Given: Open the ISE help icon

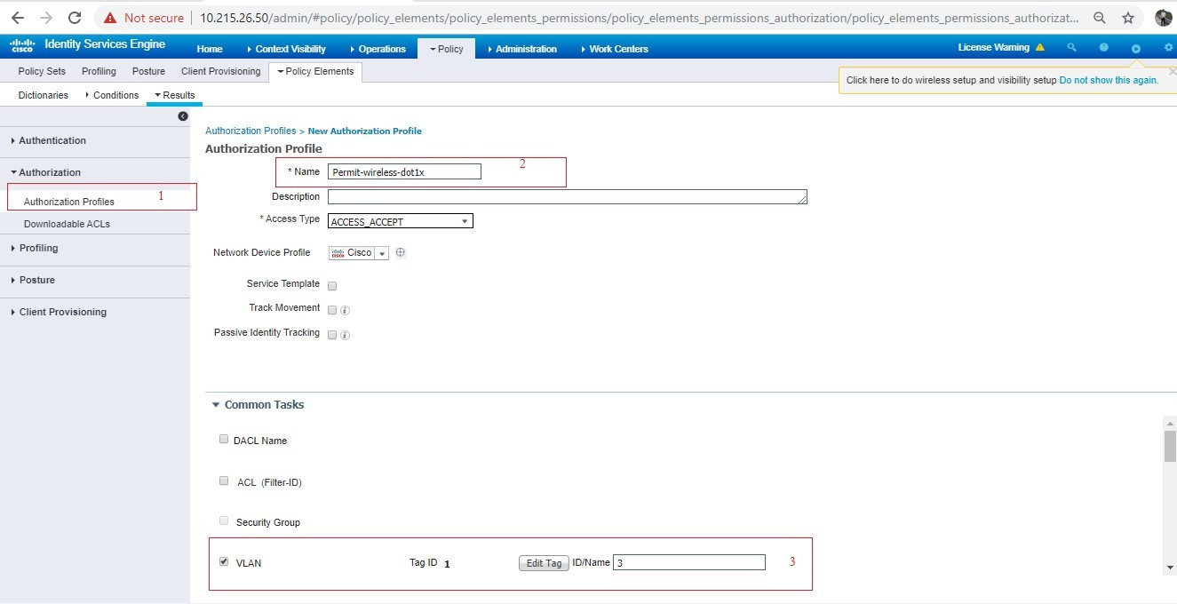Looking at the screenshot, I should [x=1104, y=48].
